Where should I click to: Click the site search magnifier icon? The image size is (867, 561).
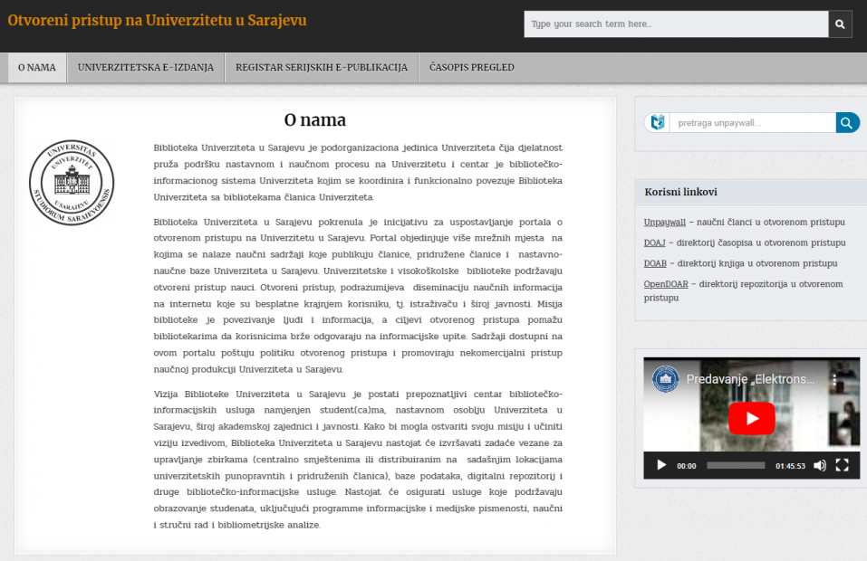click(x=839, y=24)
